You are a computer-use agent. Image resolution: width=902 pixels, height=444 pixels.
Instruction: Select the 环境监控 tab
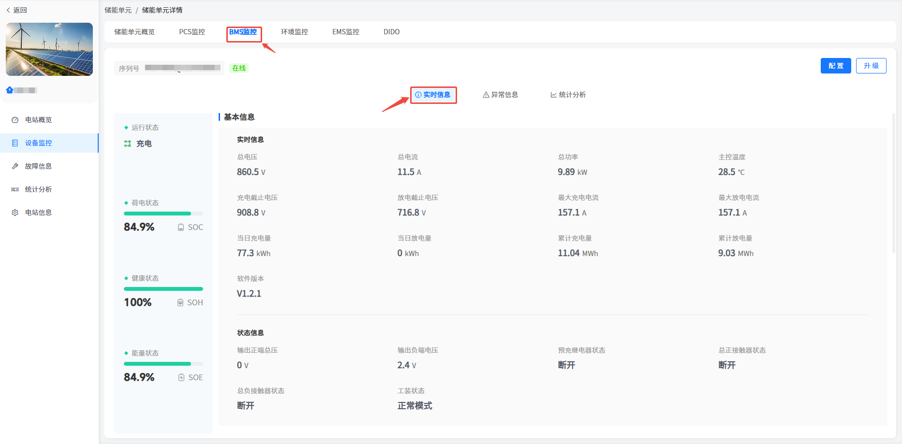[294, 32]
